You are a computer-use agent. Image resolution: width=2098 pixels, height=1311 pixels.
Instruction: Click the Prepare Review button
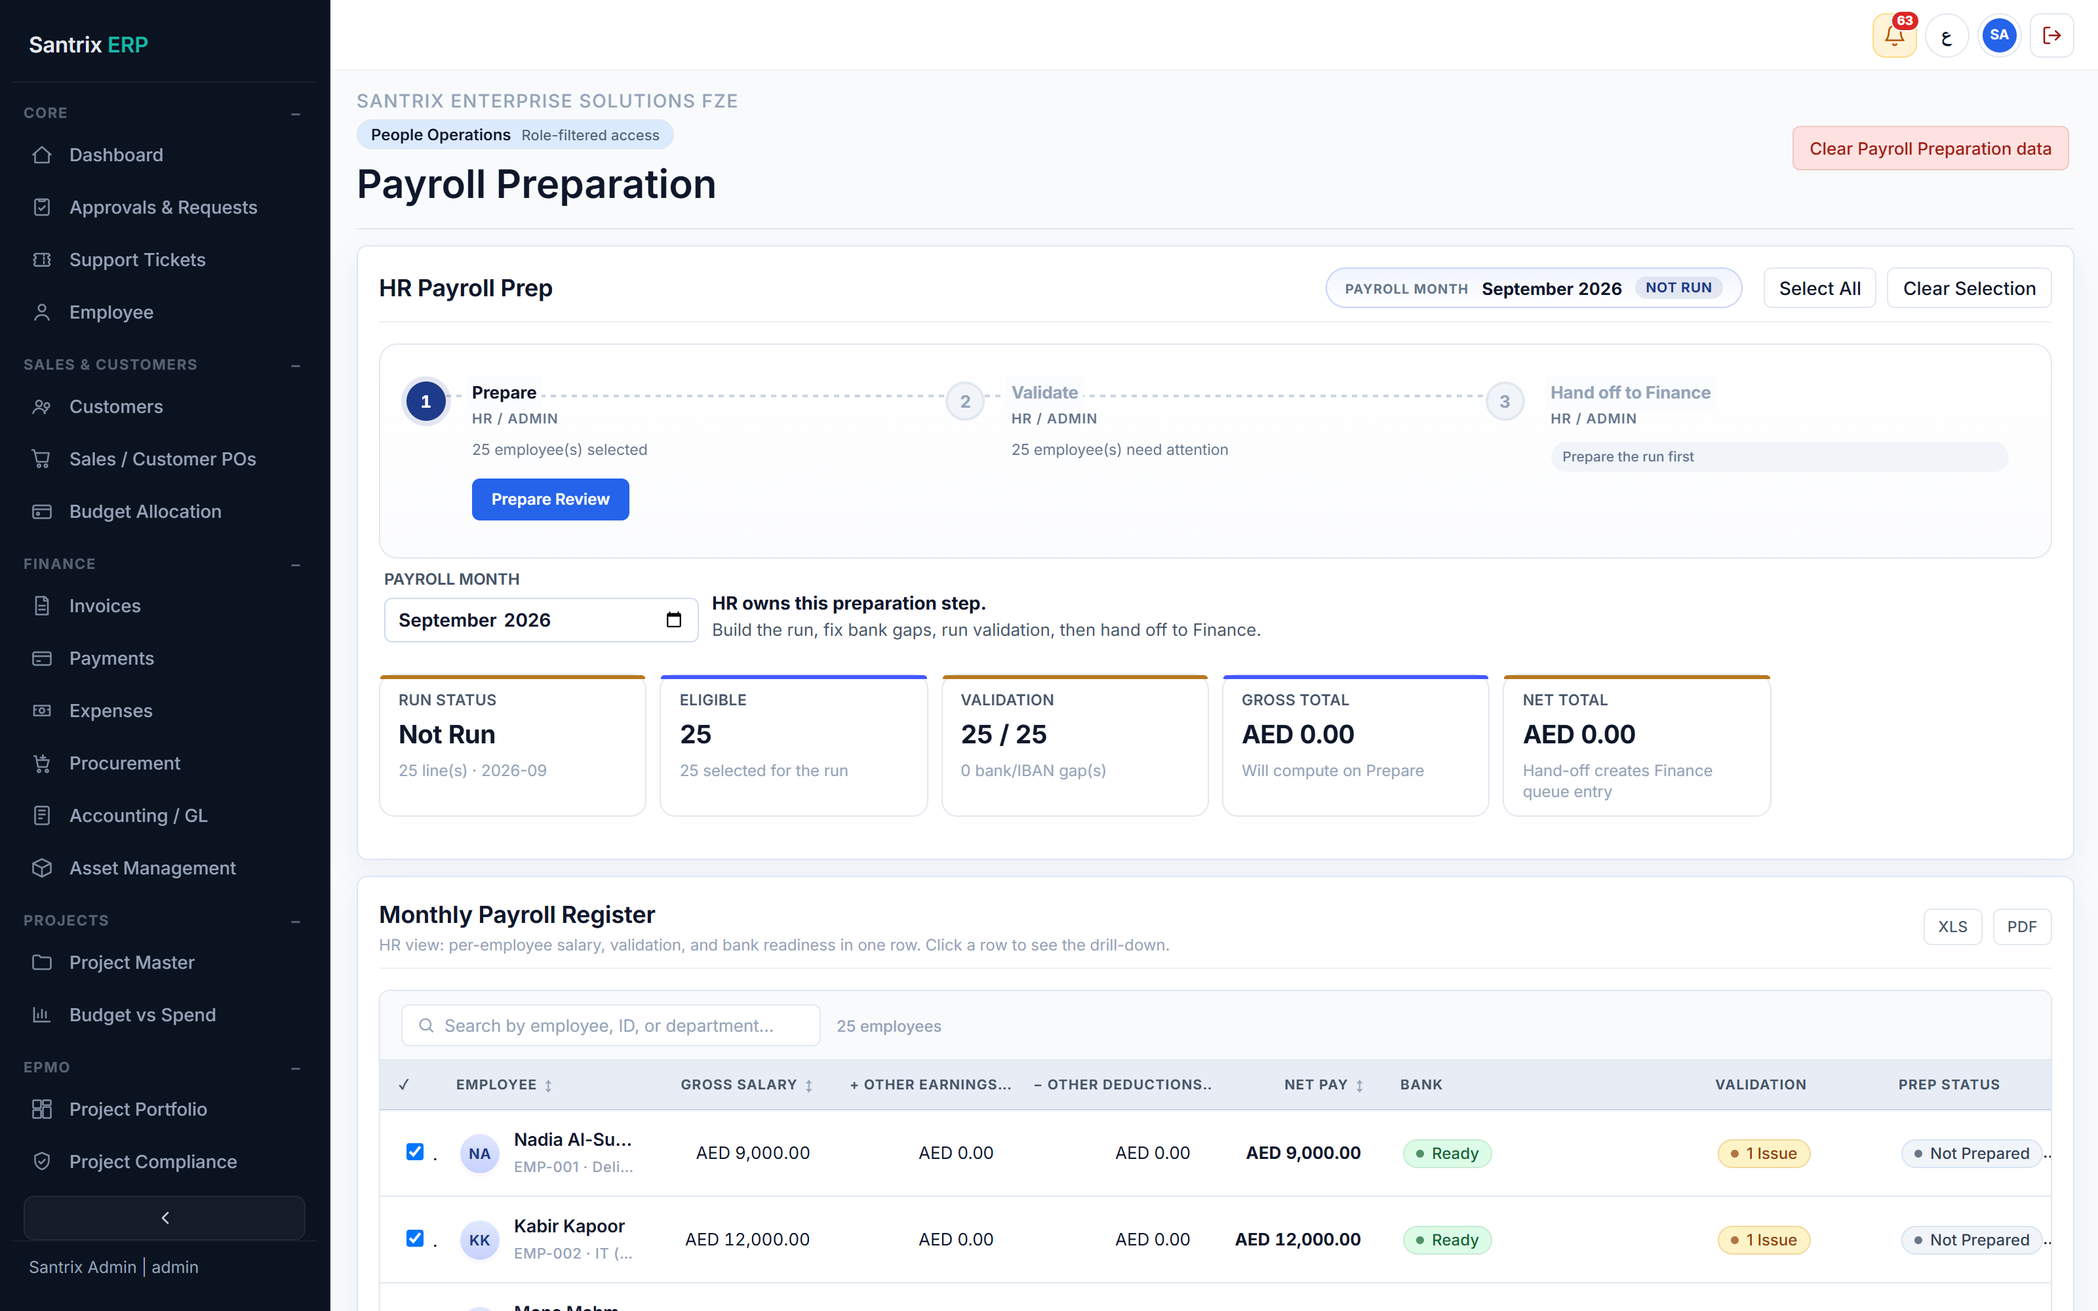click(x=551, y=499)
